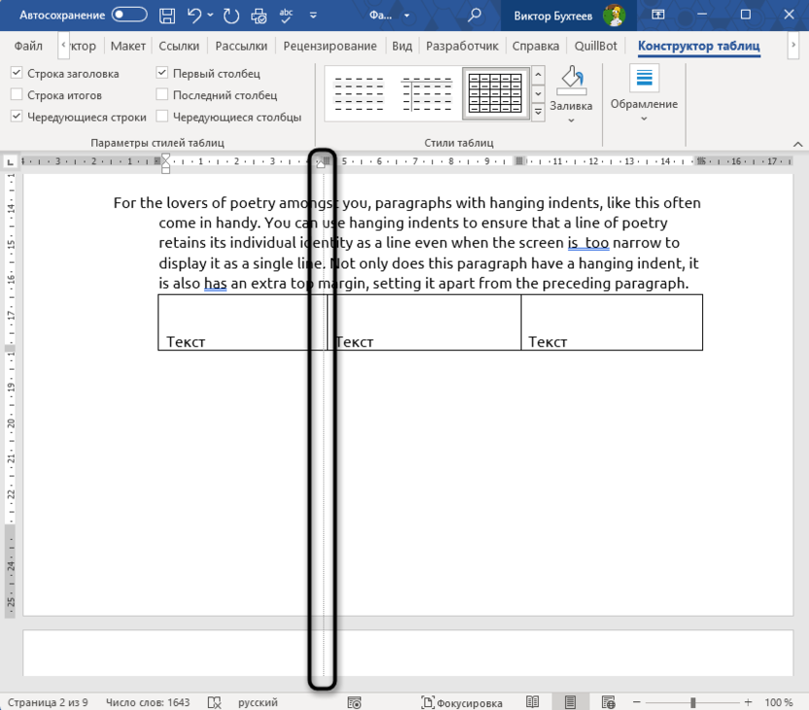Click the Заливка shading bucket icon

pyautogui.click(x=571, y=80)
